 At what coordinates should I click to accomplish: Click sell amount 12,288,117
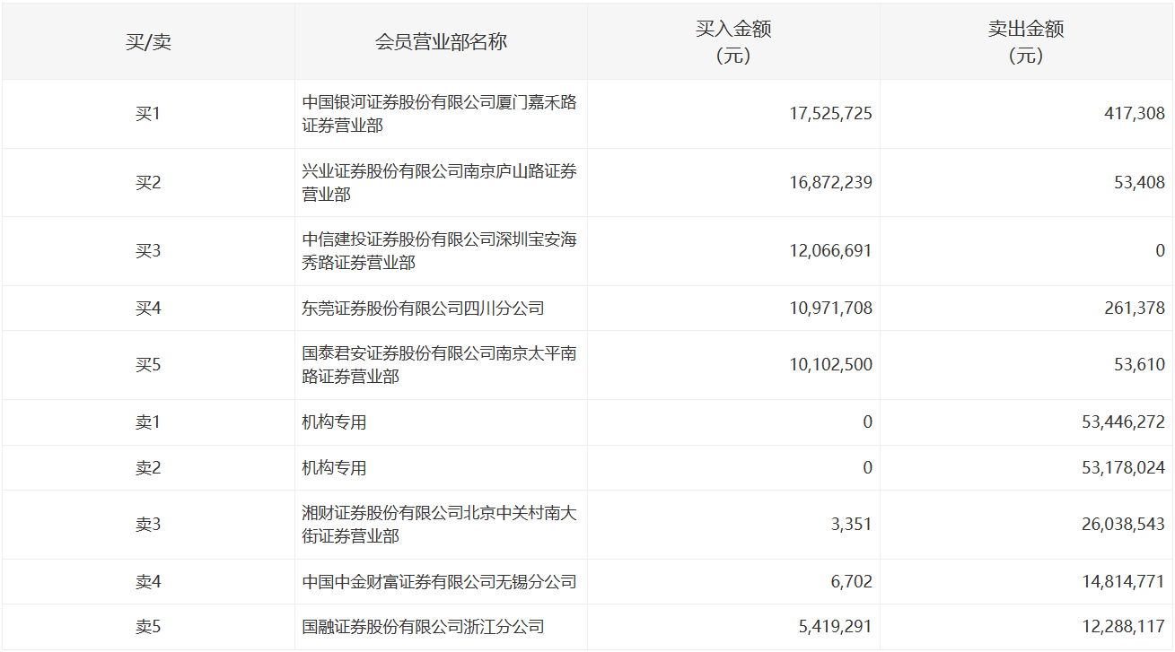pyautogui.click(x=1124, y=627)
